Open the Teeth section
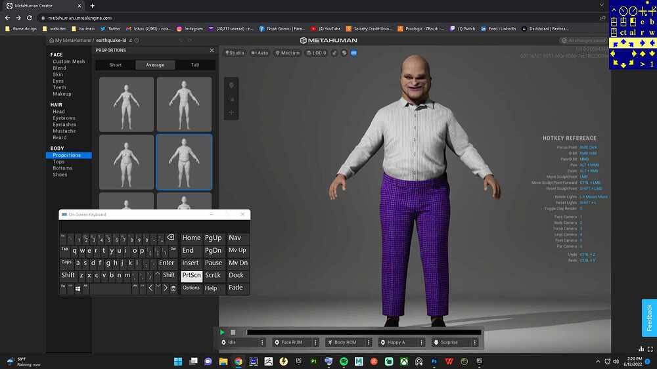 coord(60,87)
